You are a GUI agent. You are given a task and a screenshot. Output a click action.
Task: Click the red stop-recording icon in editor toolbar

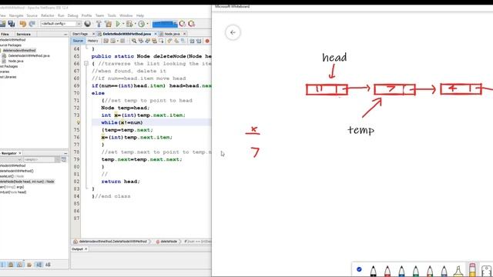[207, 41]
